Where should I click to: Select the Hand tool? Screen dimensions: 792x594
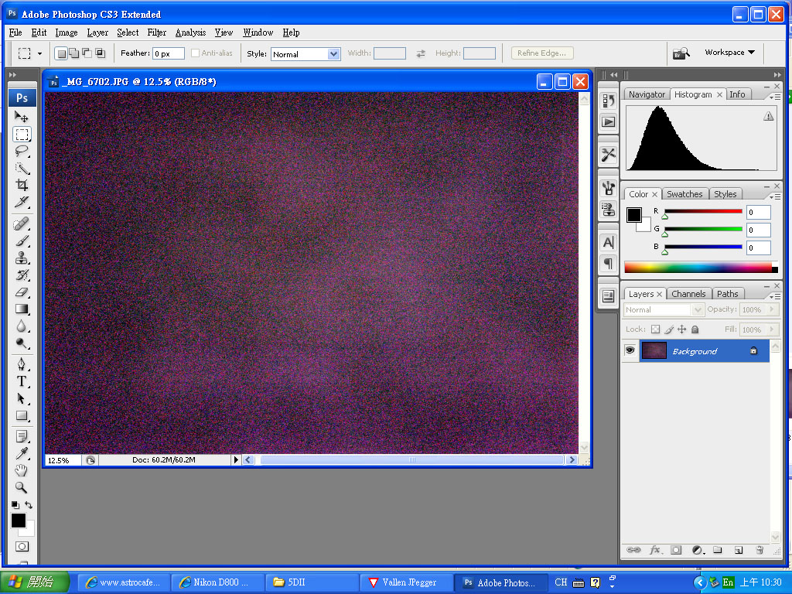click(x=22, y=470)
